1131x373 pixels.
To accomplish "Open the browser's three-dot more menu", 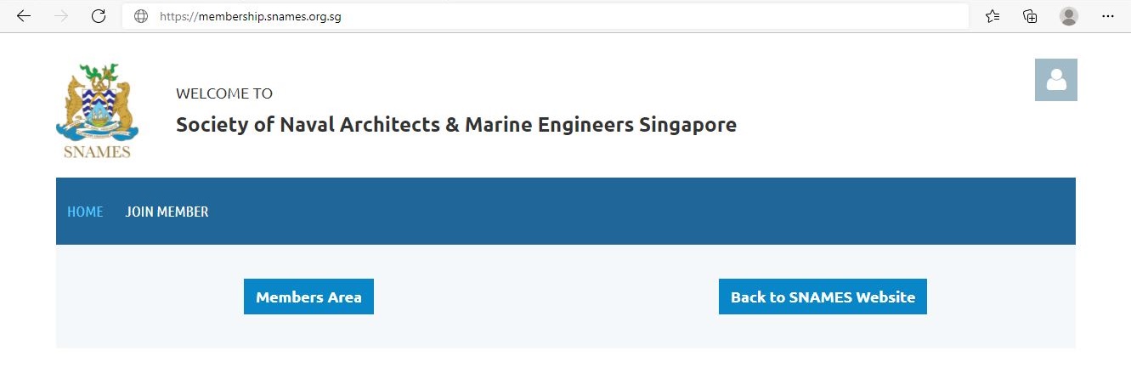I will click(1107, 16).
